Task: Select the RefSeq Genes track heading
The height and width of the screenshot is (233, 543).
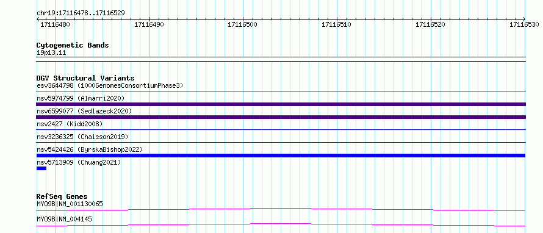Action: 62,196
